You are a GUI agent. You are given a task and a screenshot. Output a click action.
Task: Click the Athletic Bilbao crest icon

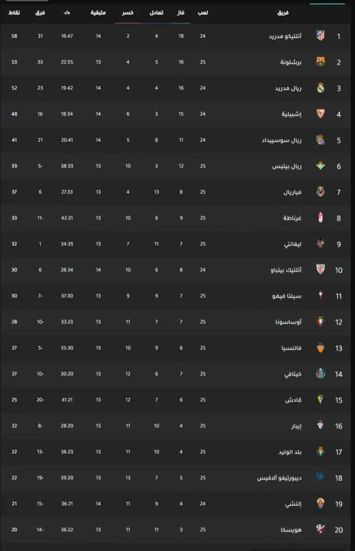pyautogui.click(x=320, y=270)
